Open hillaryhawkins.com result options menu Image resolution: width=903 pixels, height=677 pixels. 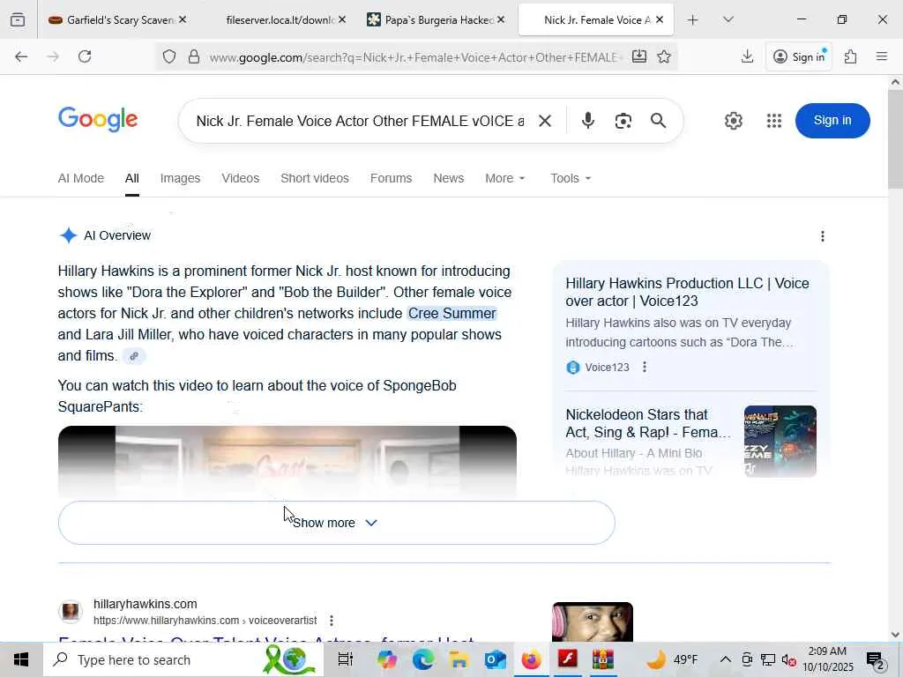[x=332, y=621]
